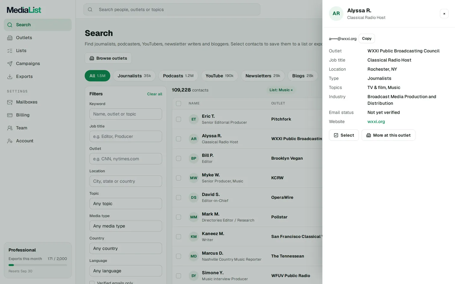Open the Topic dropdown showing Any topic
The image size is (455, 284).
pyautogui.click(x=126, y=204)
